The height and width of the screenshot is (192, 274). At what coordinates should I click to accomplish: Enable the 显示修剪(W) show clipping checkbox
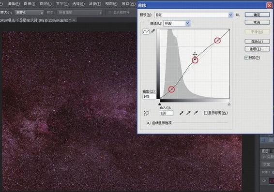pyautogui.click(x=206, y=113)
